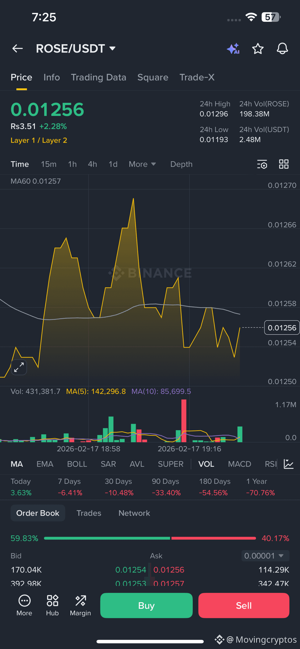Viewport: 300px width, 649px height.
Task: Select the Time chart interval
Action: (20, 164)
